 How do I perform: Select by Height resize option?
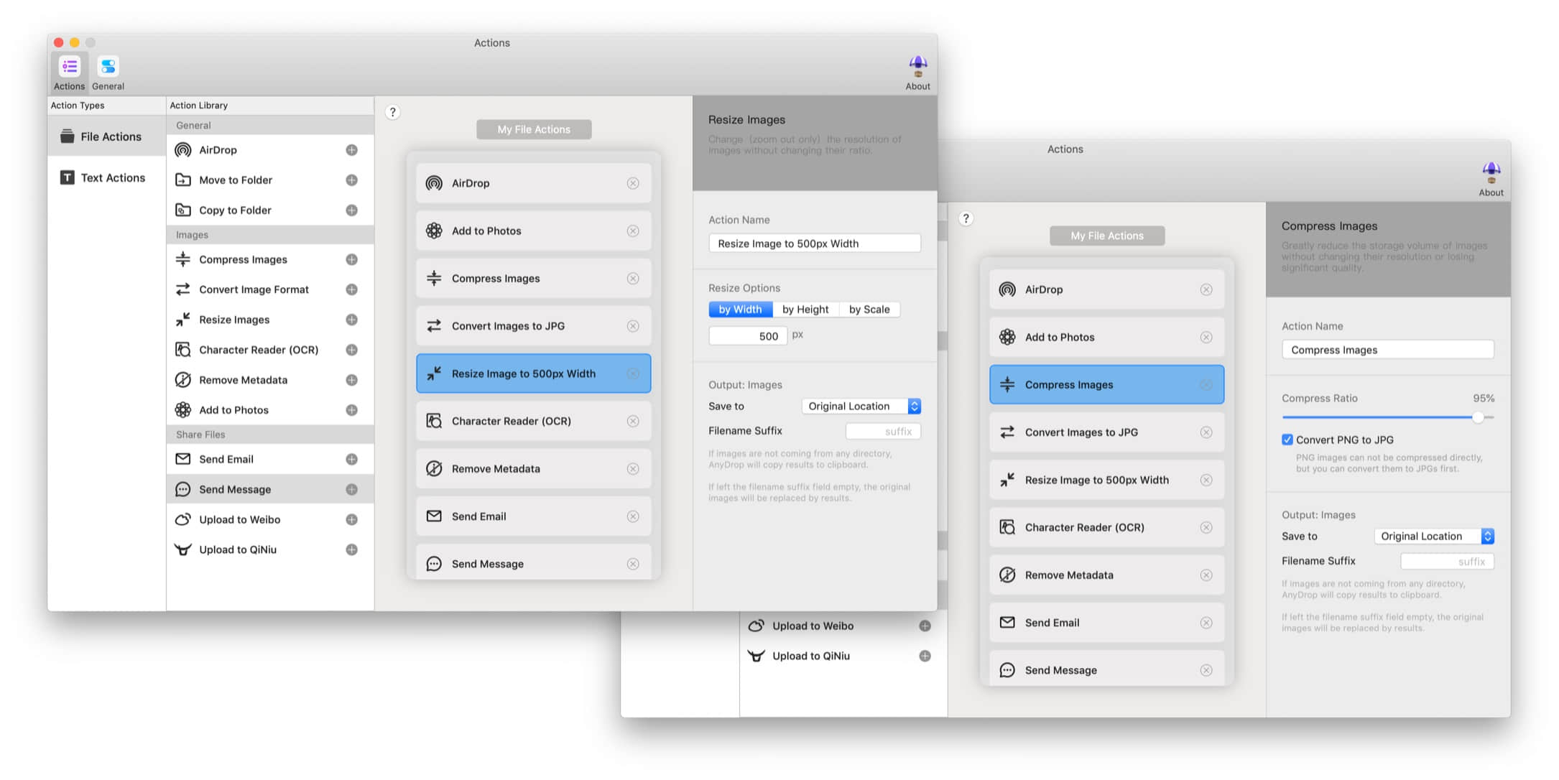tap(805, 310)
